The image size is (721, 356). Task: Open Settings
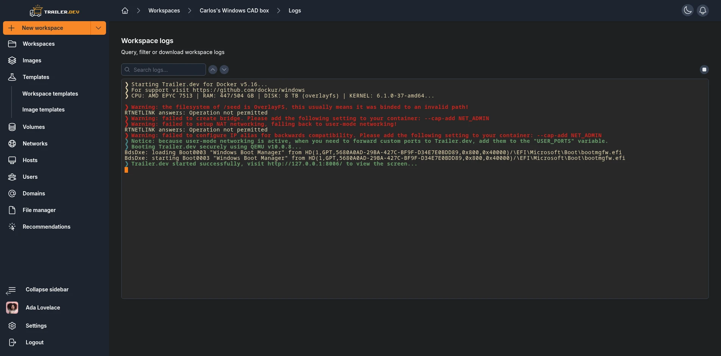[x=36, y=326]
